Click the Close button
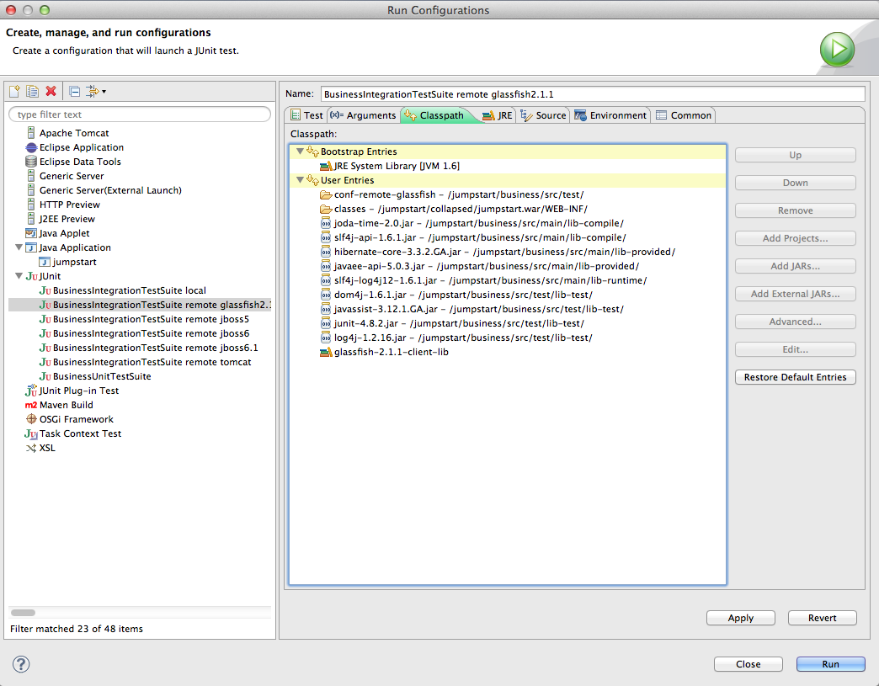The width and height of the screenshot is (879, 686). pyautogui.click(x=748, y=664)
